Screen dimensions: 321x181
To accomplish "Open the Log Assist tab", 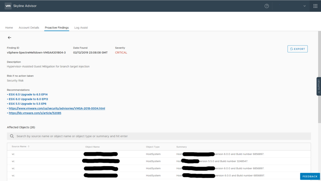I will 81,28.
